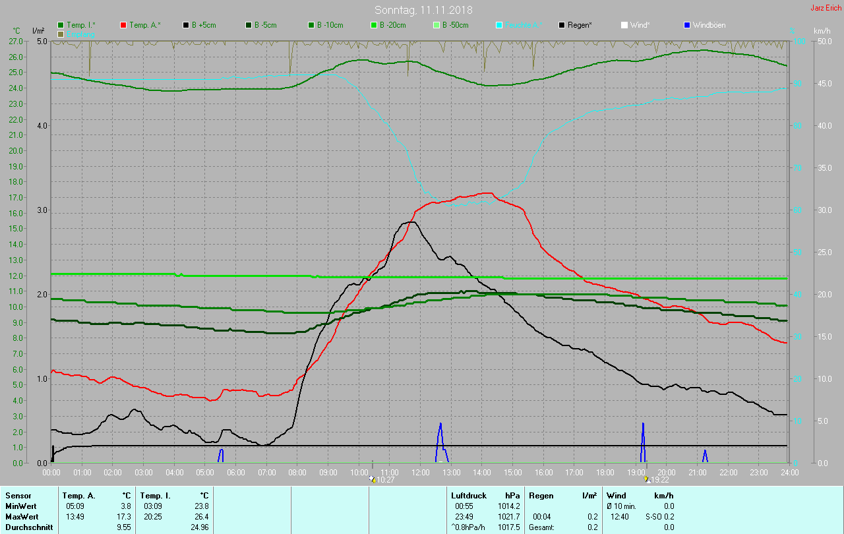The image size is (844, 534).
Task: Click the sunset marker at 19:22
Action: [x=647, y=480]
